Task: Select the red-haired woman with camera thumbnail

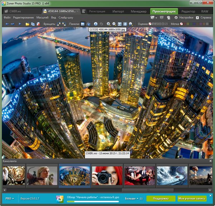Action: [x=107, y=175]
